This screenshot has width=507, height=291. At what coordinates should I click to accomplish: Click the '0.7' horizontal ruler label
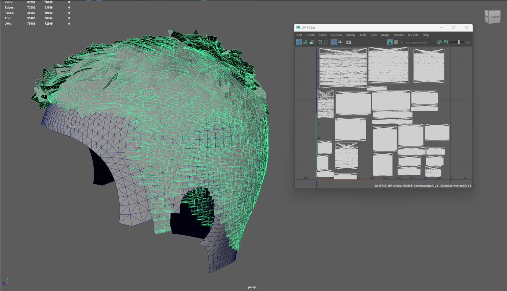click(412, 178)
